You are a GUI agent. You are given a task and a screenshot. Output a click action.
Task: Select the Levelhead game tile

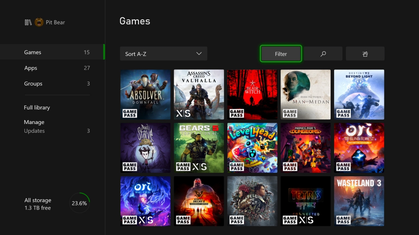click(x=252, y=148)
